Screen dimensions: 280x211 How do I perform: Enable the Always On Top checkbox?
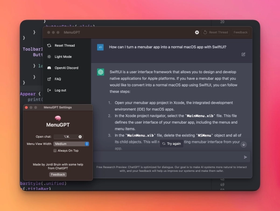tap(55, 151)
